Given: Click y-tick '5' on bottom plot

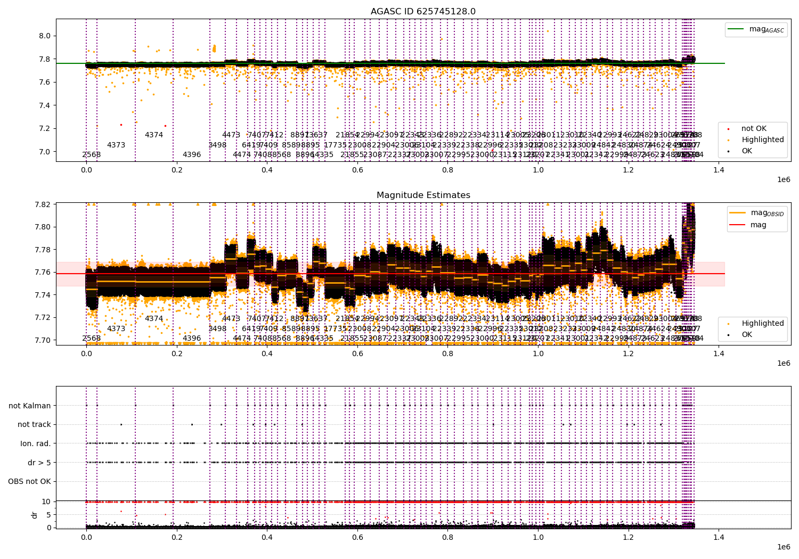Looking at the screenshot, I should click(x=48, y=515).
